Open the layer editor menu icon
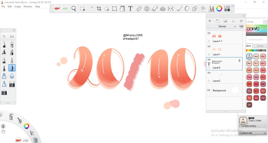The height and width of the screenshot is (143, 268). point(241,21)
